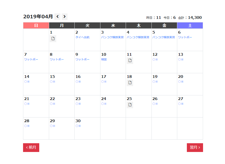Viewport: 225px width, 164px height.
Task: Click the 金 Friday column header
Action: (x=164, y=25)
